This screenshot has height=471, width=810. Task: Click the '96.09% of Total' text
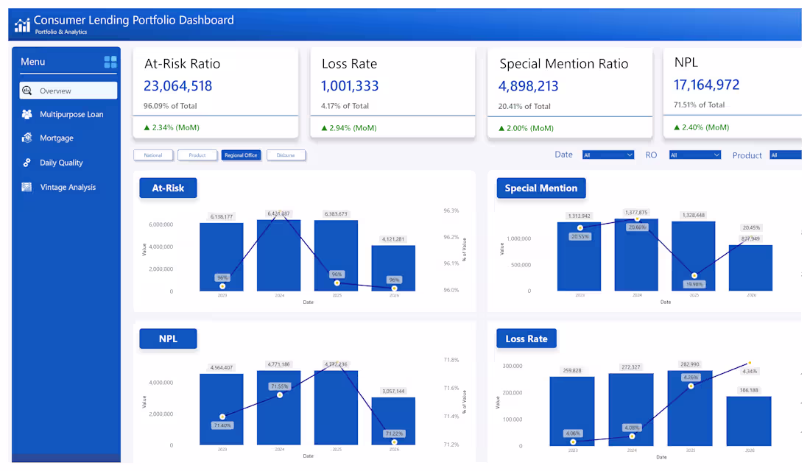click(x=170, y=106)
